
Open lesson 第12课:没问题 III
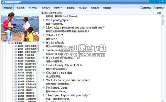click(26, 78)
